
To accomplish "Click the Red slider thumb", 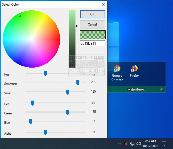I will pyautogui.click(x=32, y=103).
